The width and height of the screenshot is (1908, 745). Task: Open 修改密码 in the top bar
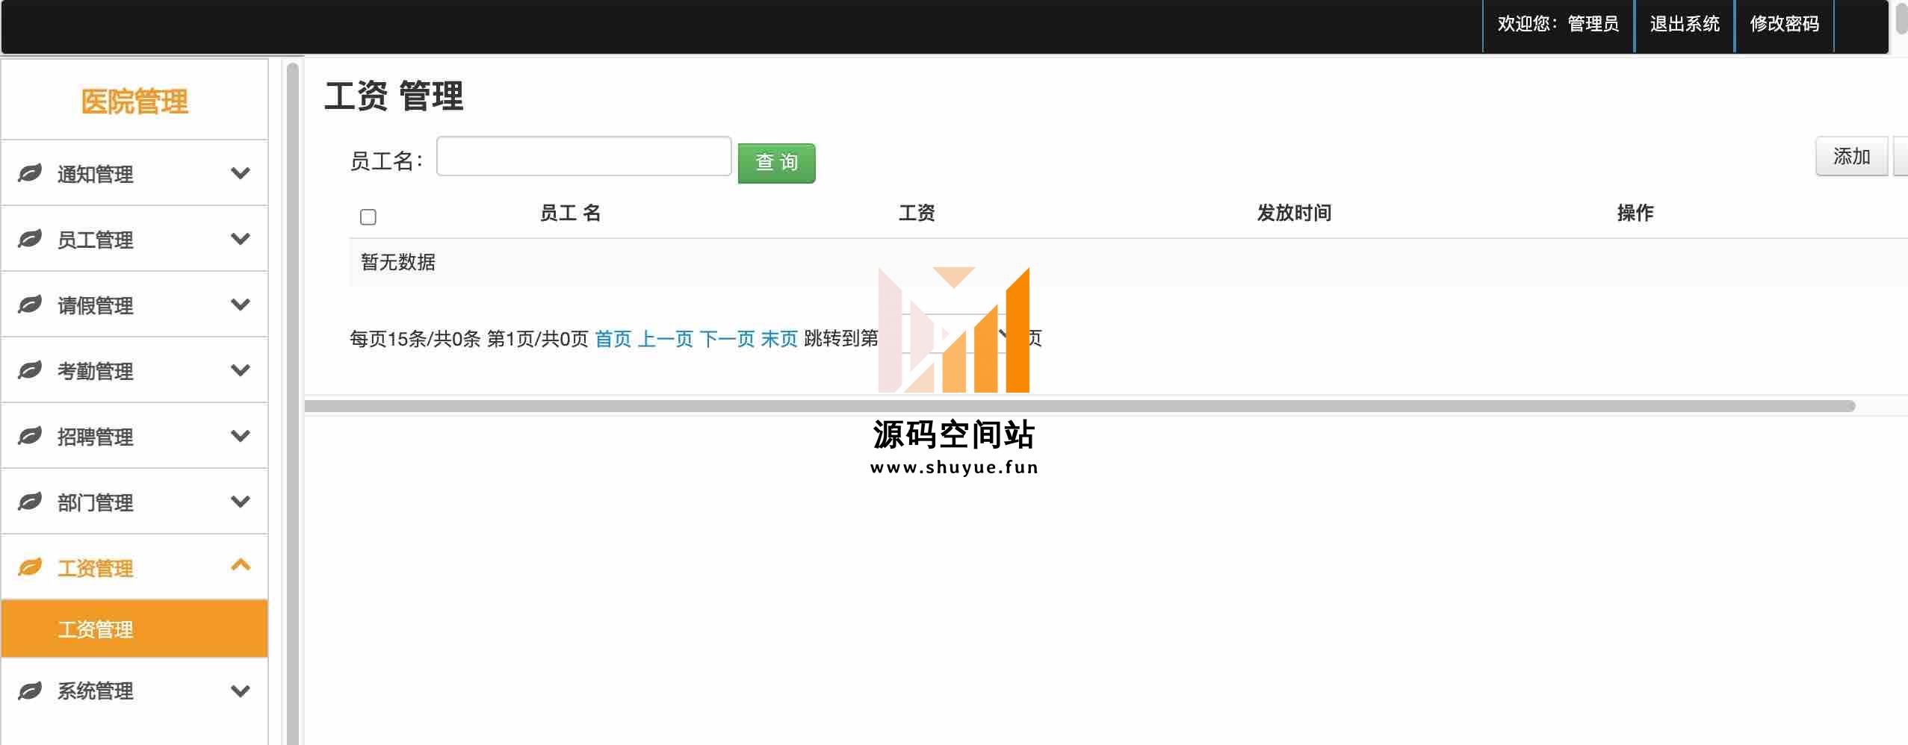[1784, 24]
